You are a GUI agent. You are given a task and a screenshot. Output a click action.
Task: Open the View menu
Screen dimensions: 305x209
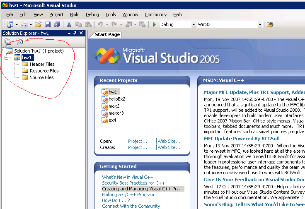tap(38, 14)
